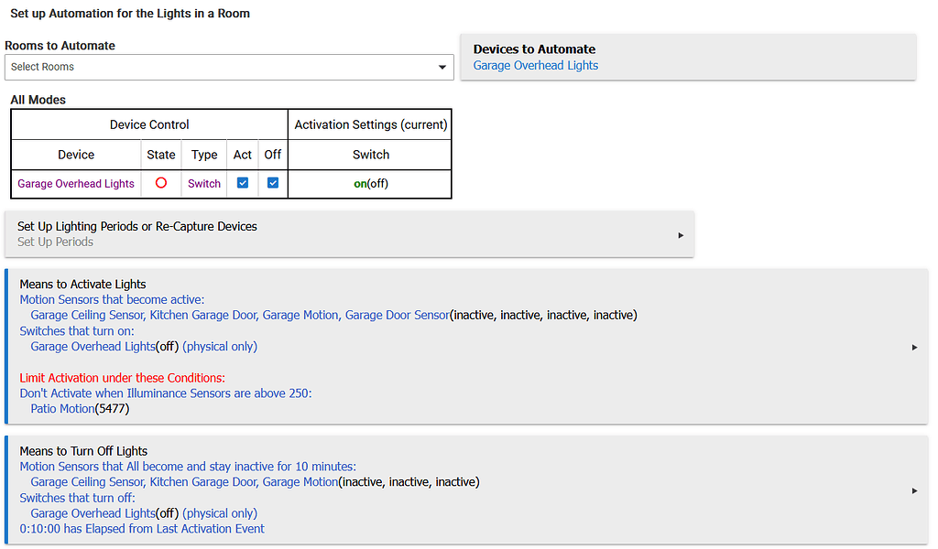Click the red circle state icon
Screen dimensions: 938x549
click(161, 183)
